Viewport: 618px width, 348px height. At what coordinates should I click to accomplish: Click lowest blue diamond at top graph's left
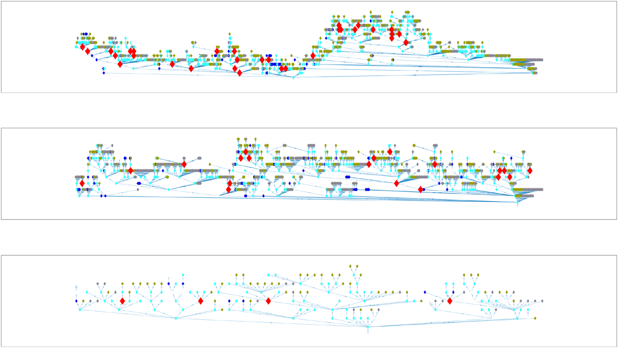[x=103, y=73]
